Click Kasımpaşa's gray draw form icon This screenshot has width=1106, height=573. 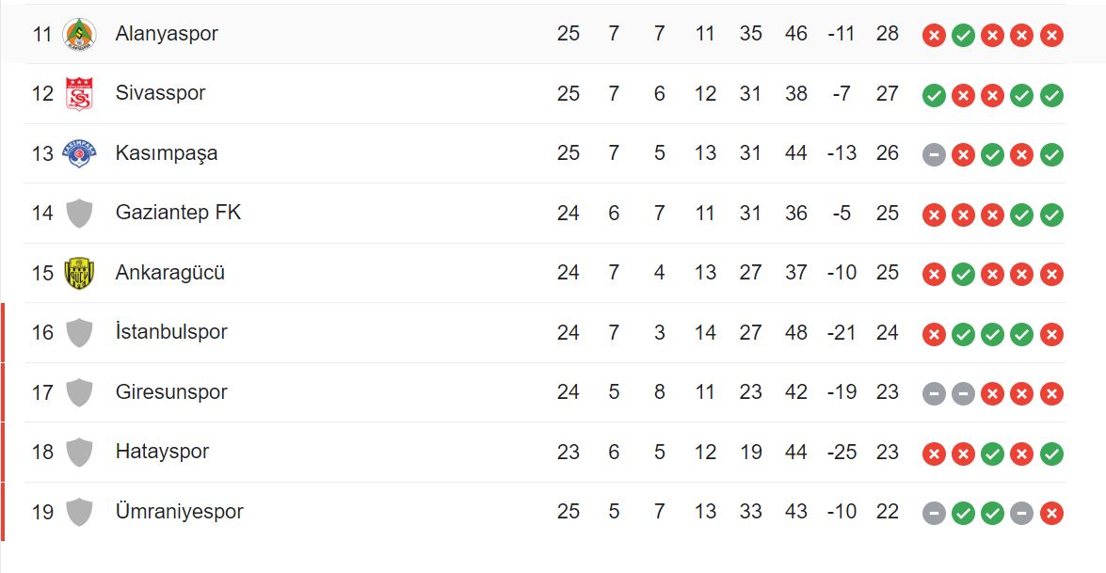pos(934,155)
